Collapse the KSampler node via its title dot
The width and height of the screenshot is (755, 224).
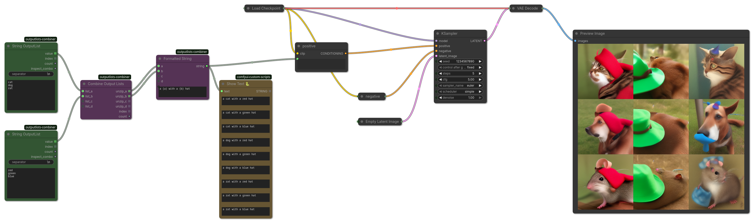[438, 33]
